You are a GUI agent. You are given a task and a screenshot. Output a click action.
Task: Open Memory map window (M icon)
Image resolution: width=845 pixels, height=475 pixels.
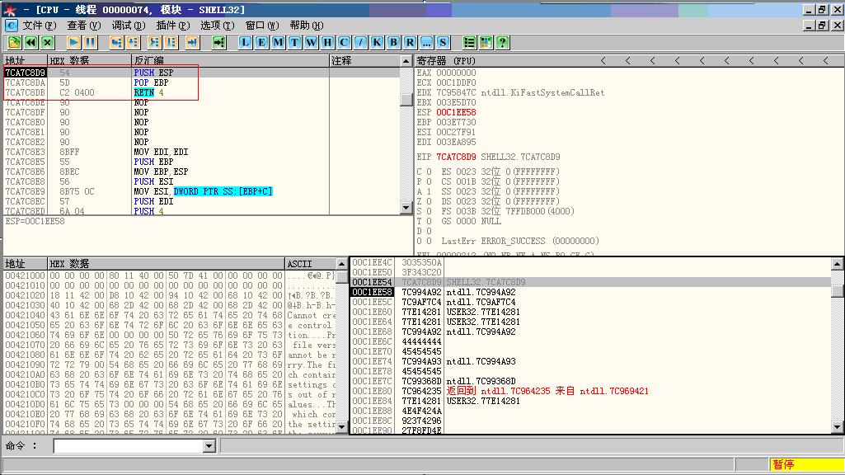[x=278, y=43]
